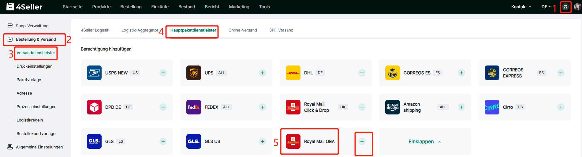Screen dimensions: 582x157
Task: Click the CORREOS EXPRESS logo
Action: pos(492,73)
